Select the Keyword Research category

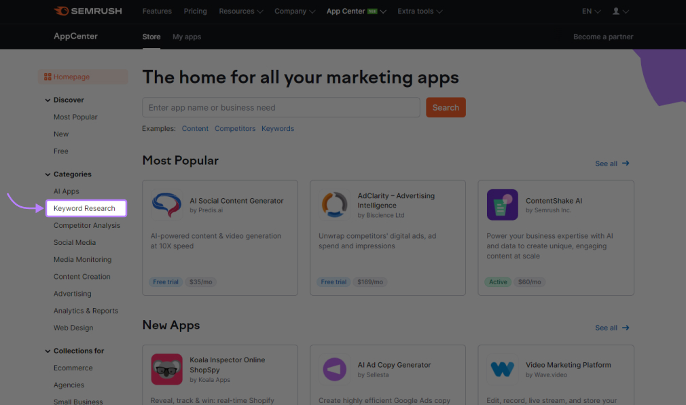click(86, 208)
